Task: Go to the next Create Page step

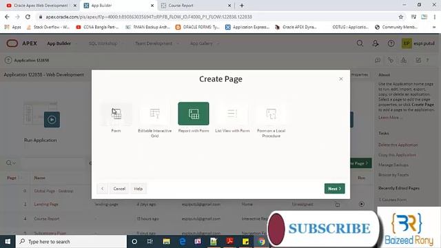Action: [x=334, y=189]
